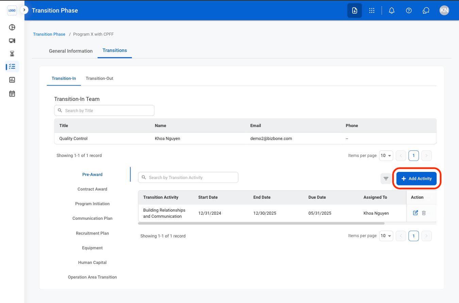Viewport: 459px width, 303px height.
Task: Open the monitor devices sidebar icon
Action: pyautogui.click(x=12, y=41)
